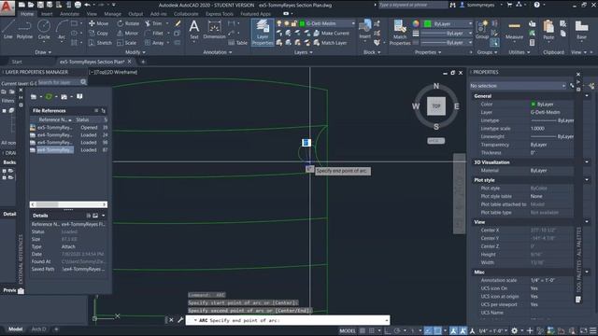Toggle annotation visibility in status bar
The height and width of the screenshot is (336, 598).
[x=453, y=330]
